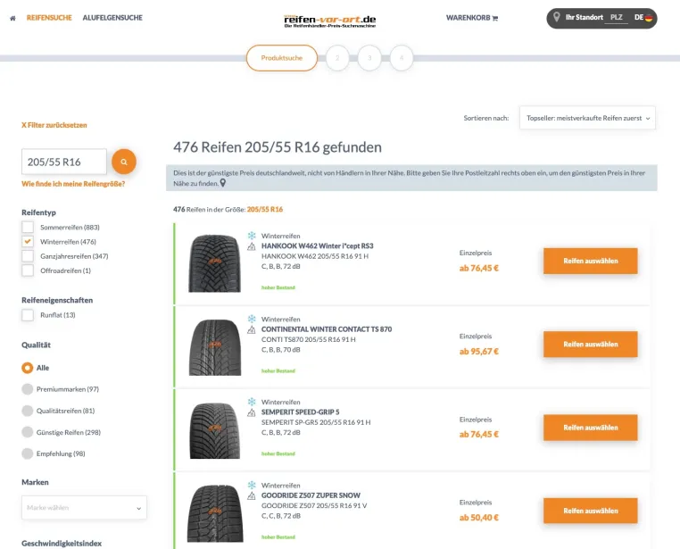Viewport: 680px width, 549px height.
Task: Click X Filter zurücksetzen link
Action: coord(54,125)
